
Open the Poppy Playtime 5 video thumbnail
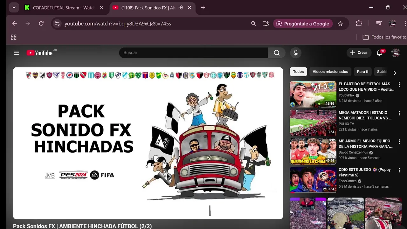(x=313, y=180)
